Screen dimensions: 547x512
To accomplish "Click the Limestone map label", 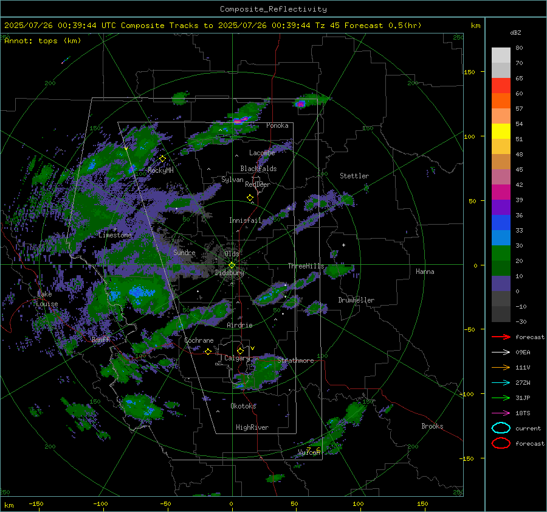I will pos(115,235).
